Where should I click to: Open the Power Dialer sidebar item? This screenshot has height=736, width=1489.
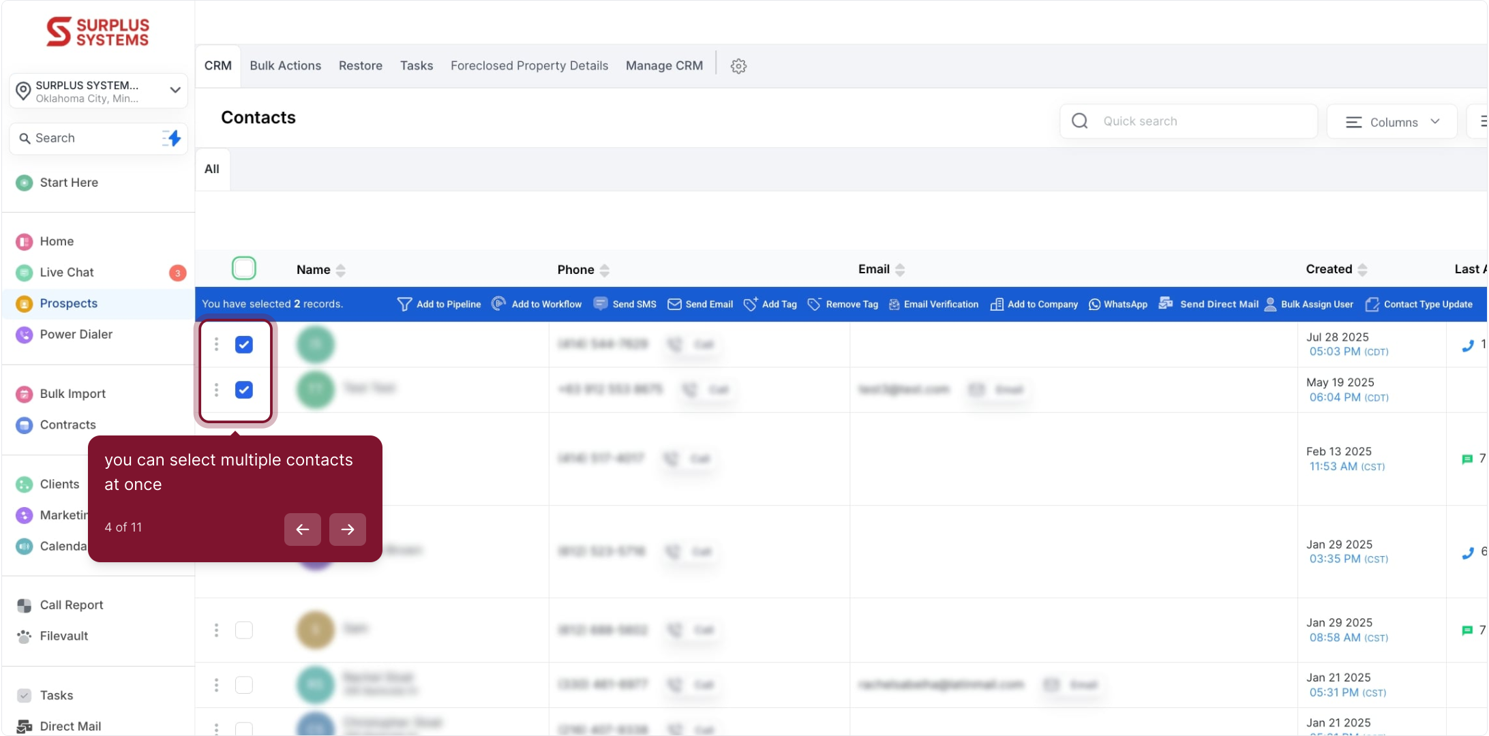pyautogui.click(x=76, y=335)
